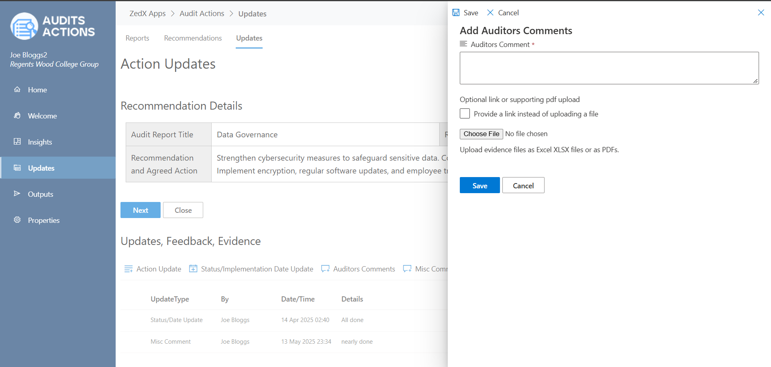Click the Home house icon in sidebar

(17, 89)
